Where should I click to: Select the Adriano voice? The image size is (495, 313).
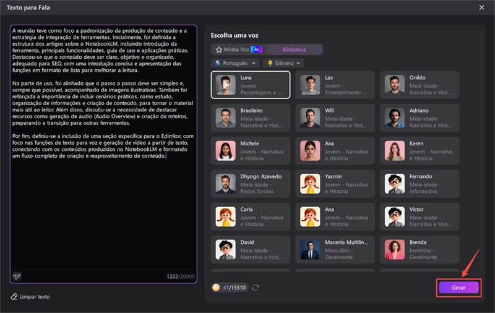click(x=420, y=118)
